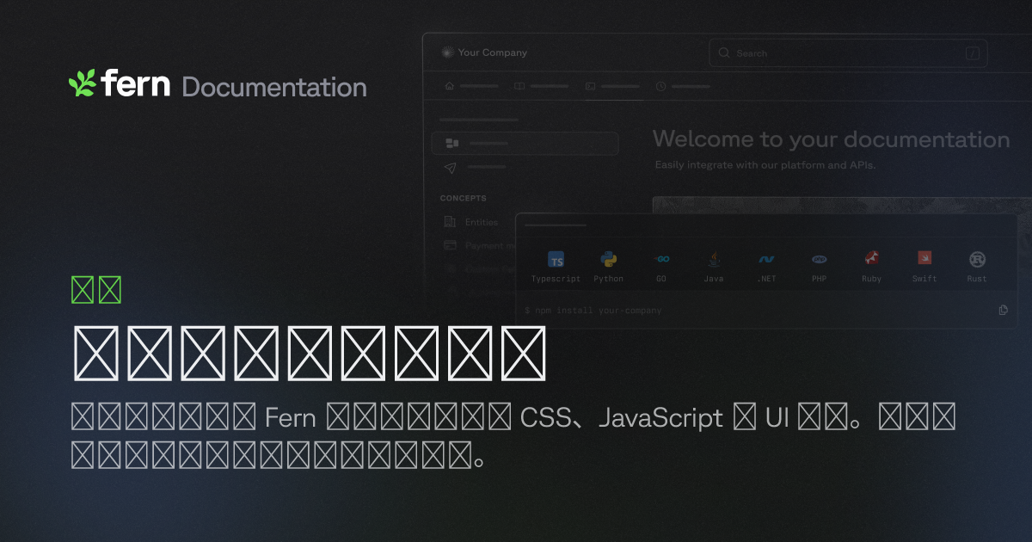Click the word 'Fern' in the description line

tap(292, 418)
